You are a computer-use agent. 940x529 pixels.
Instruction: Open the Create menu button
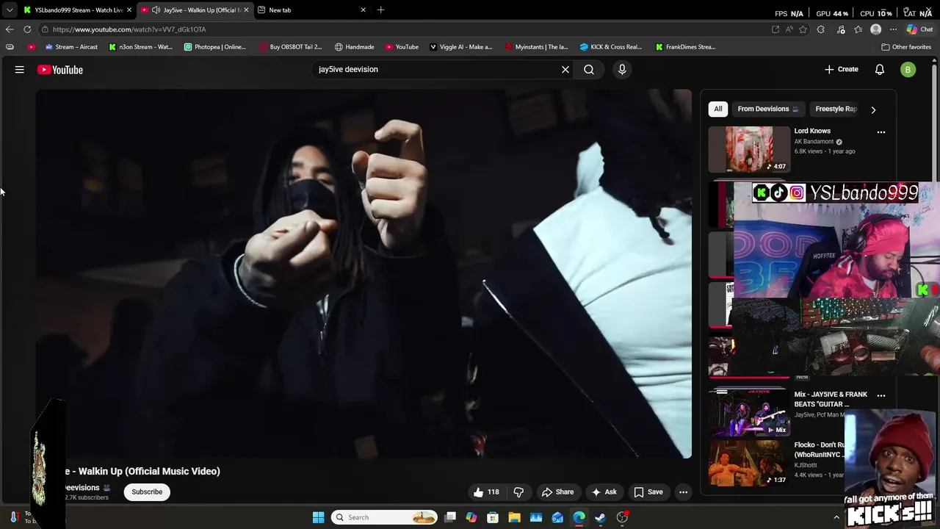point(842,69)
